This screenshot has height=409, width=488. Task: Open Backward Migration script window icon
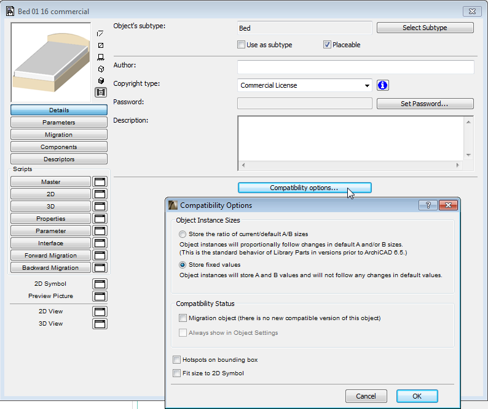tap(100, 268)
